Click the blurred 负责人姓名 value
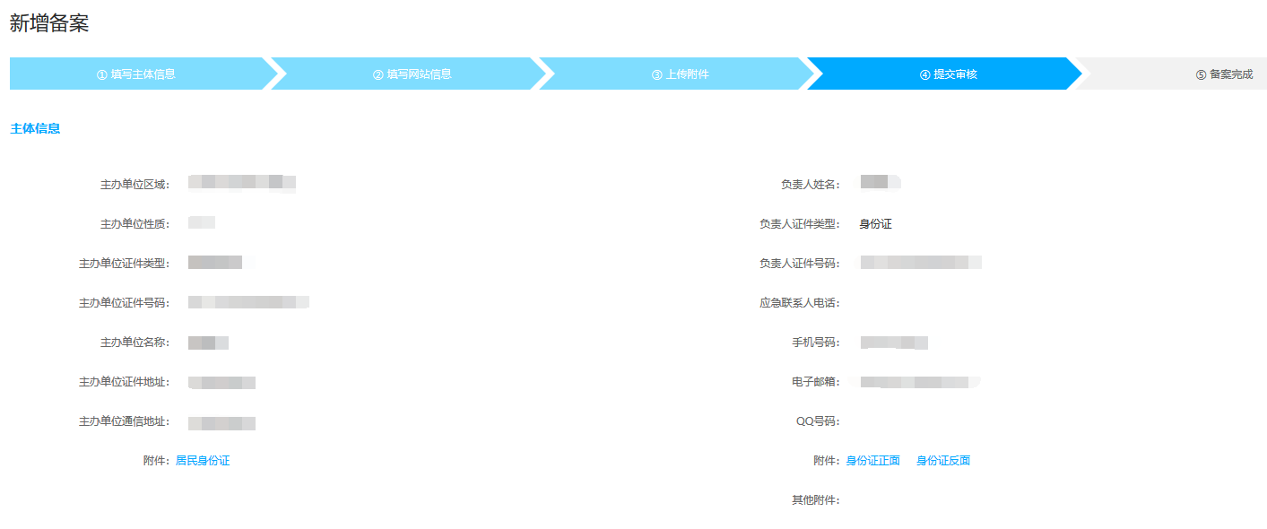1267x529 pixels. pyautogui.click(x=880, y=183)
